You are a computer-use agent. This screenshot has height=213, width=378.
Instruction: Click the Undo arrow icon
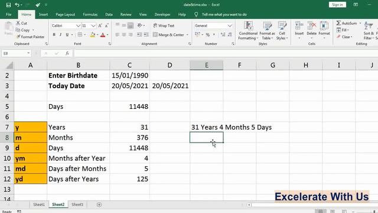pyautogui.click(x=17, y=5)
